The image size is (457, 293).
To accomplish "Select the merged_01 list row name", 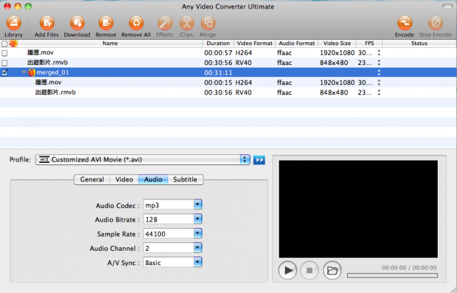I will point(53,73).
